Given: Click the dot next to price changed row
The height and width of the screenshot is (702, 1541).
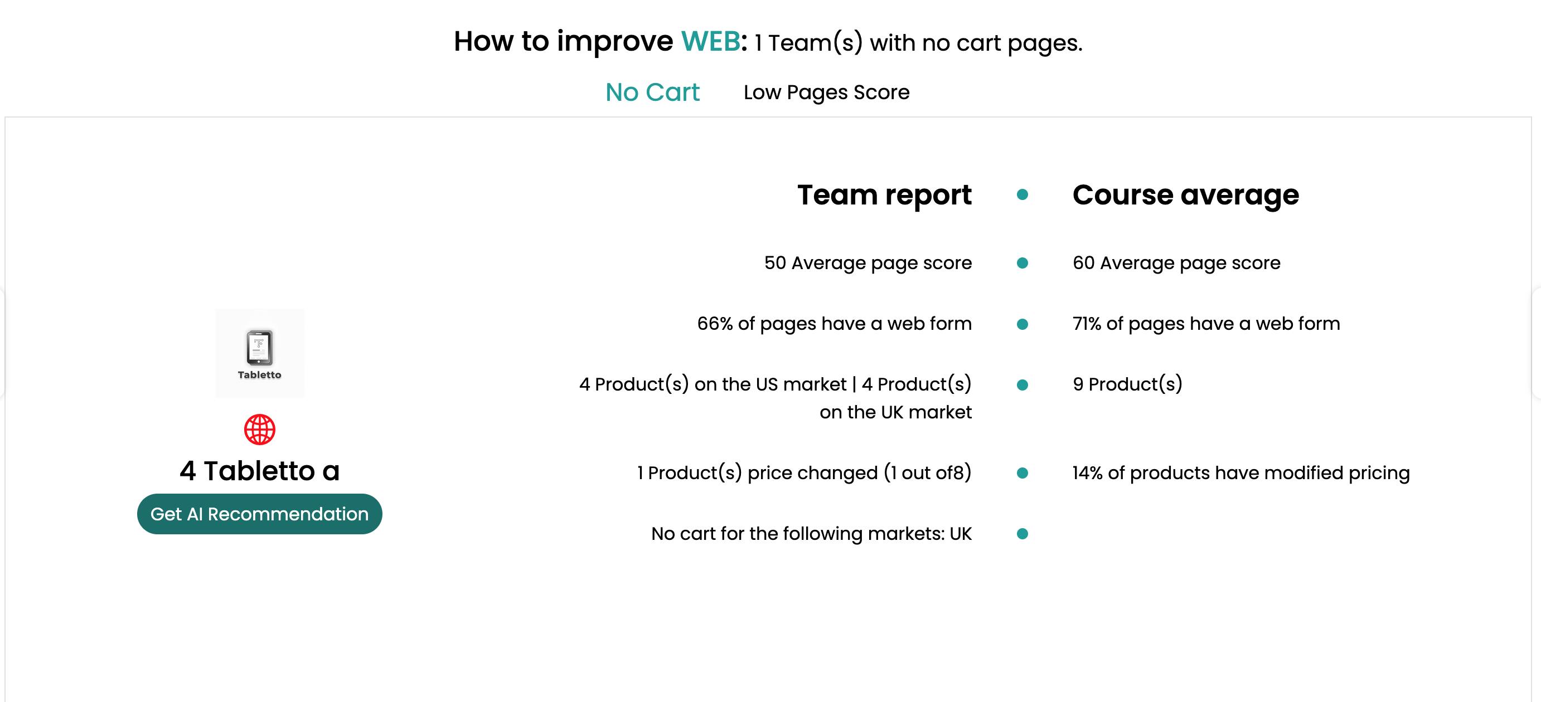Looking at the screenshot, I should [x=1023, y=473].
